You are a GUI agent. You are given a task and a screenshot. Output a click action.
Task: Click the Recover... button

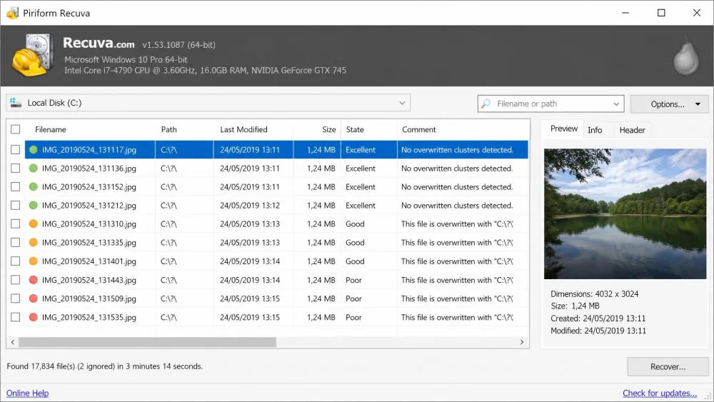668,366
